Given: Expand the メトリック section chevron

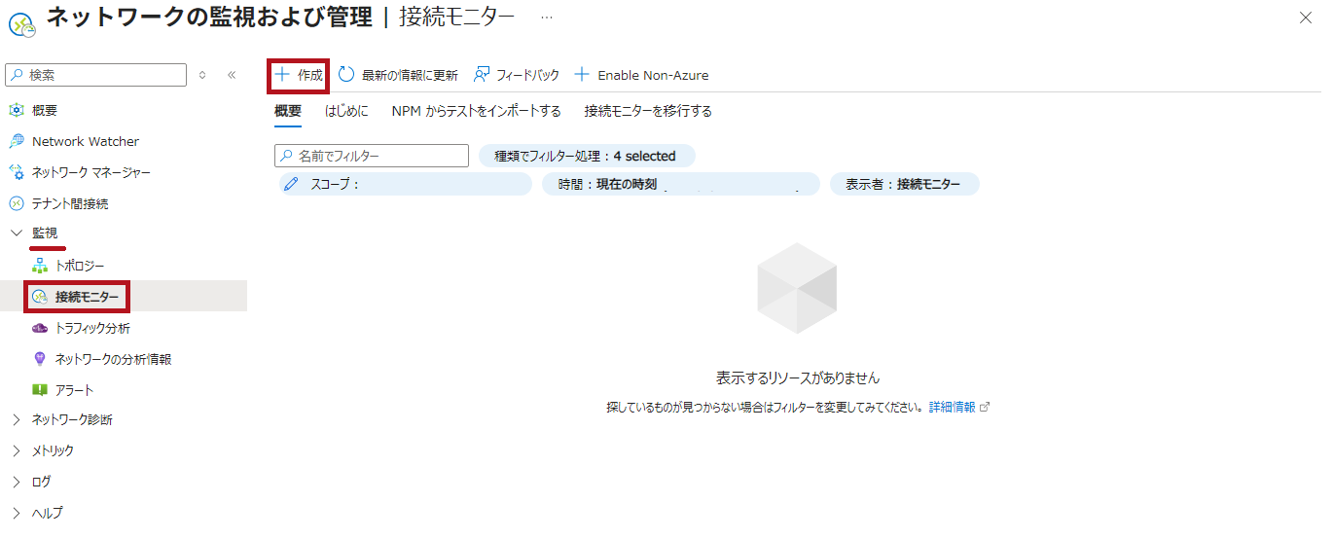Looking at the screenshot, I should pos(16,450).
